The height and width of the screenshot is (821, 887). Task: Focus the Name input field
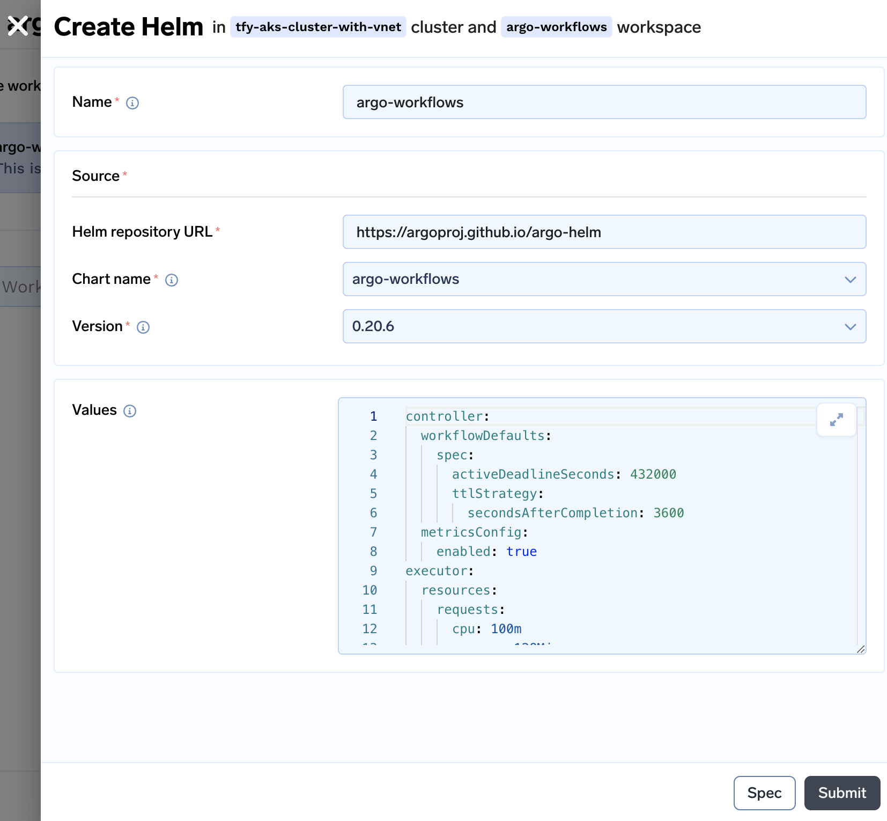(604, 102)
